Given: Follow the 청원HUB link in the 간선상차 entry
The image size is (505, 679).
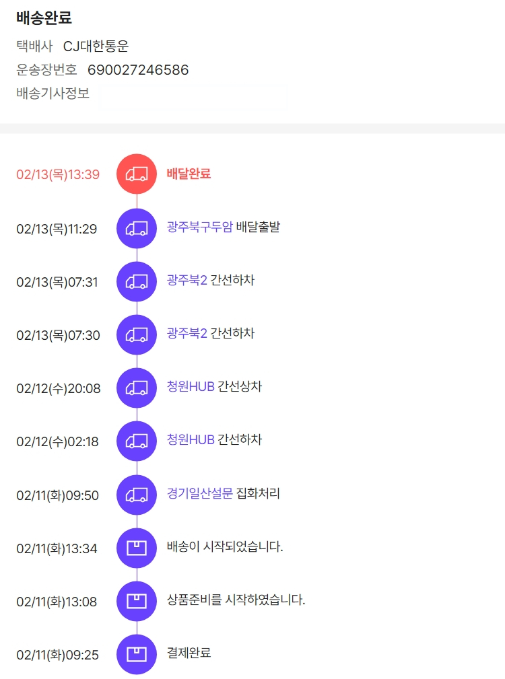Looking at the screenshot, I should (x=191, y=386).
